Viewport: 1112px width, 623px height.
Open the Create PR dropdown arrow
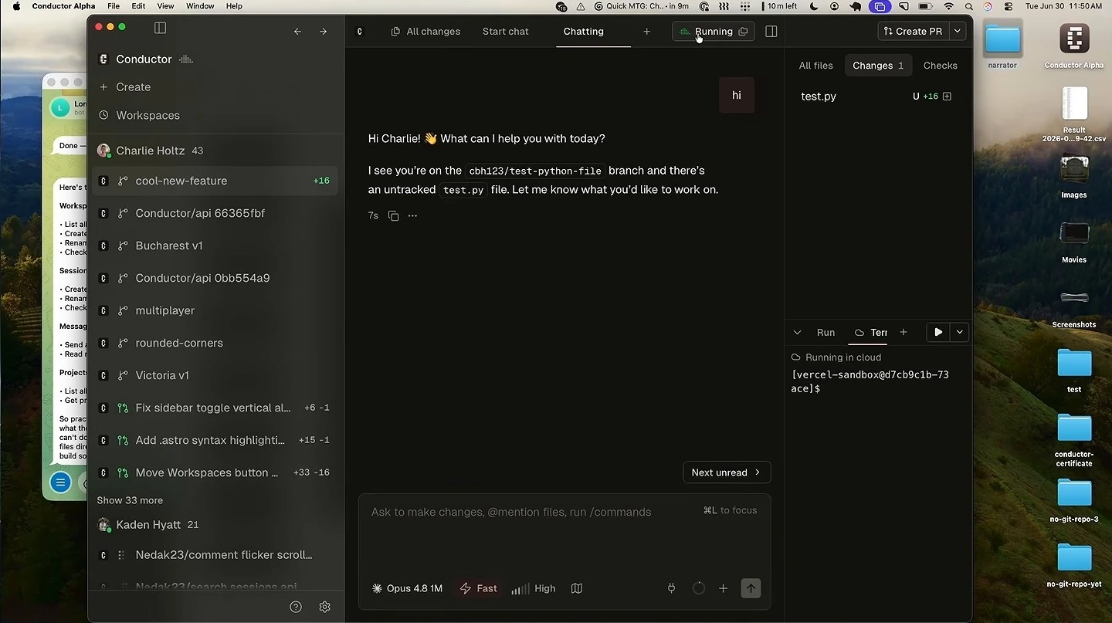[x=958, y=32]
